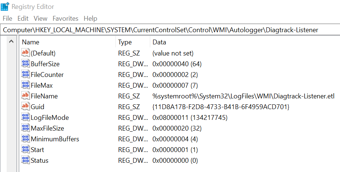Open the Favorites menu
The image size is (340, 172).
(x=65, y=18)
